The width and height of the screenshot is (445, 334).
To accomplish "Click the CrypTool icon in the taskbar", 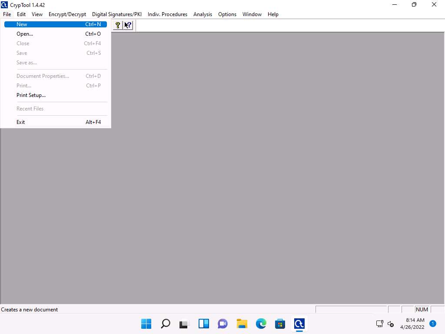I will click(299, 324).
